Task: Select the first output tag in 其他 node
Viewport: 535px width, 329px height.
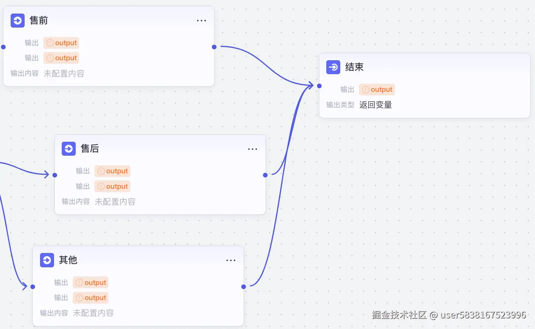Action: tap(91, 283)
